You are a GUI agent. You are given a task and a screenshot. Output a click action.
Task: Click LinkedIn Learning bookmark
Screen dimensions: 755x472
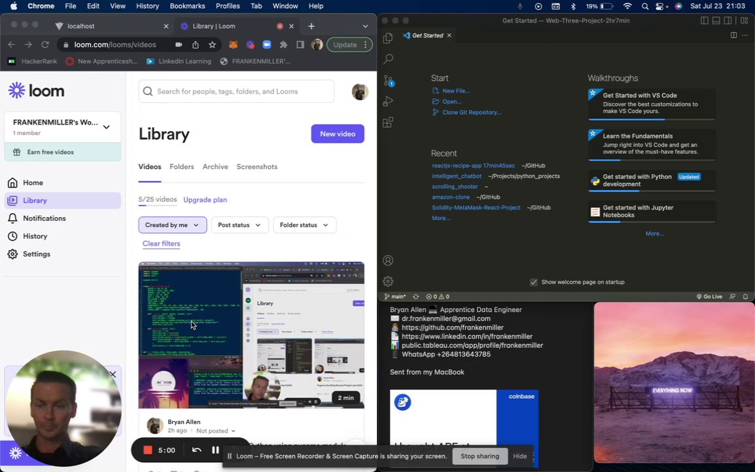(178, 61)
